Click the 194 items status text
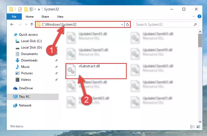207x136 pixels. [x=17, y=126]
